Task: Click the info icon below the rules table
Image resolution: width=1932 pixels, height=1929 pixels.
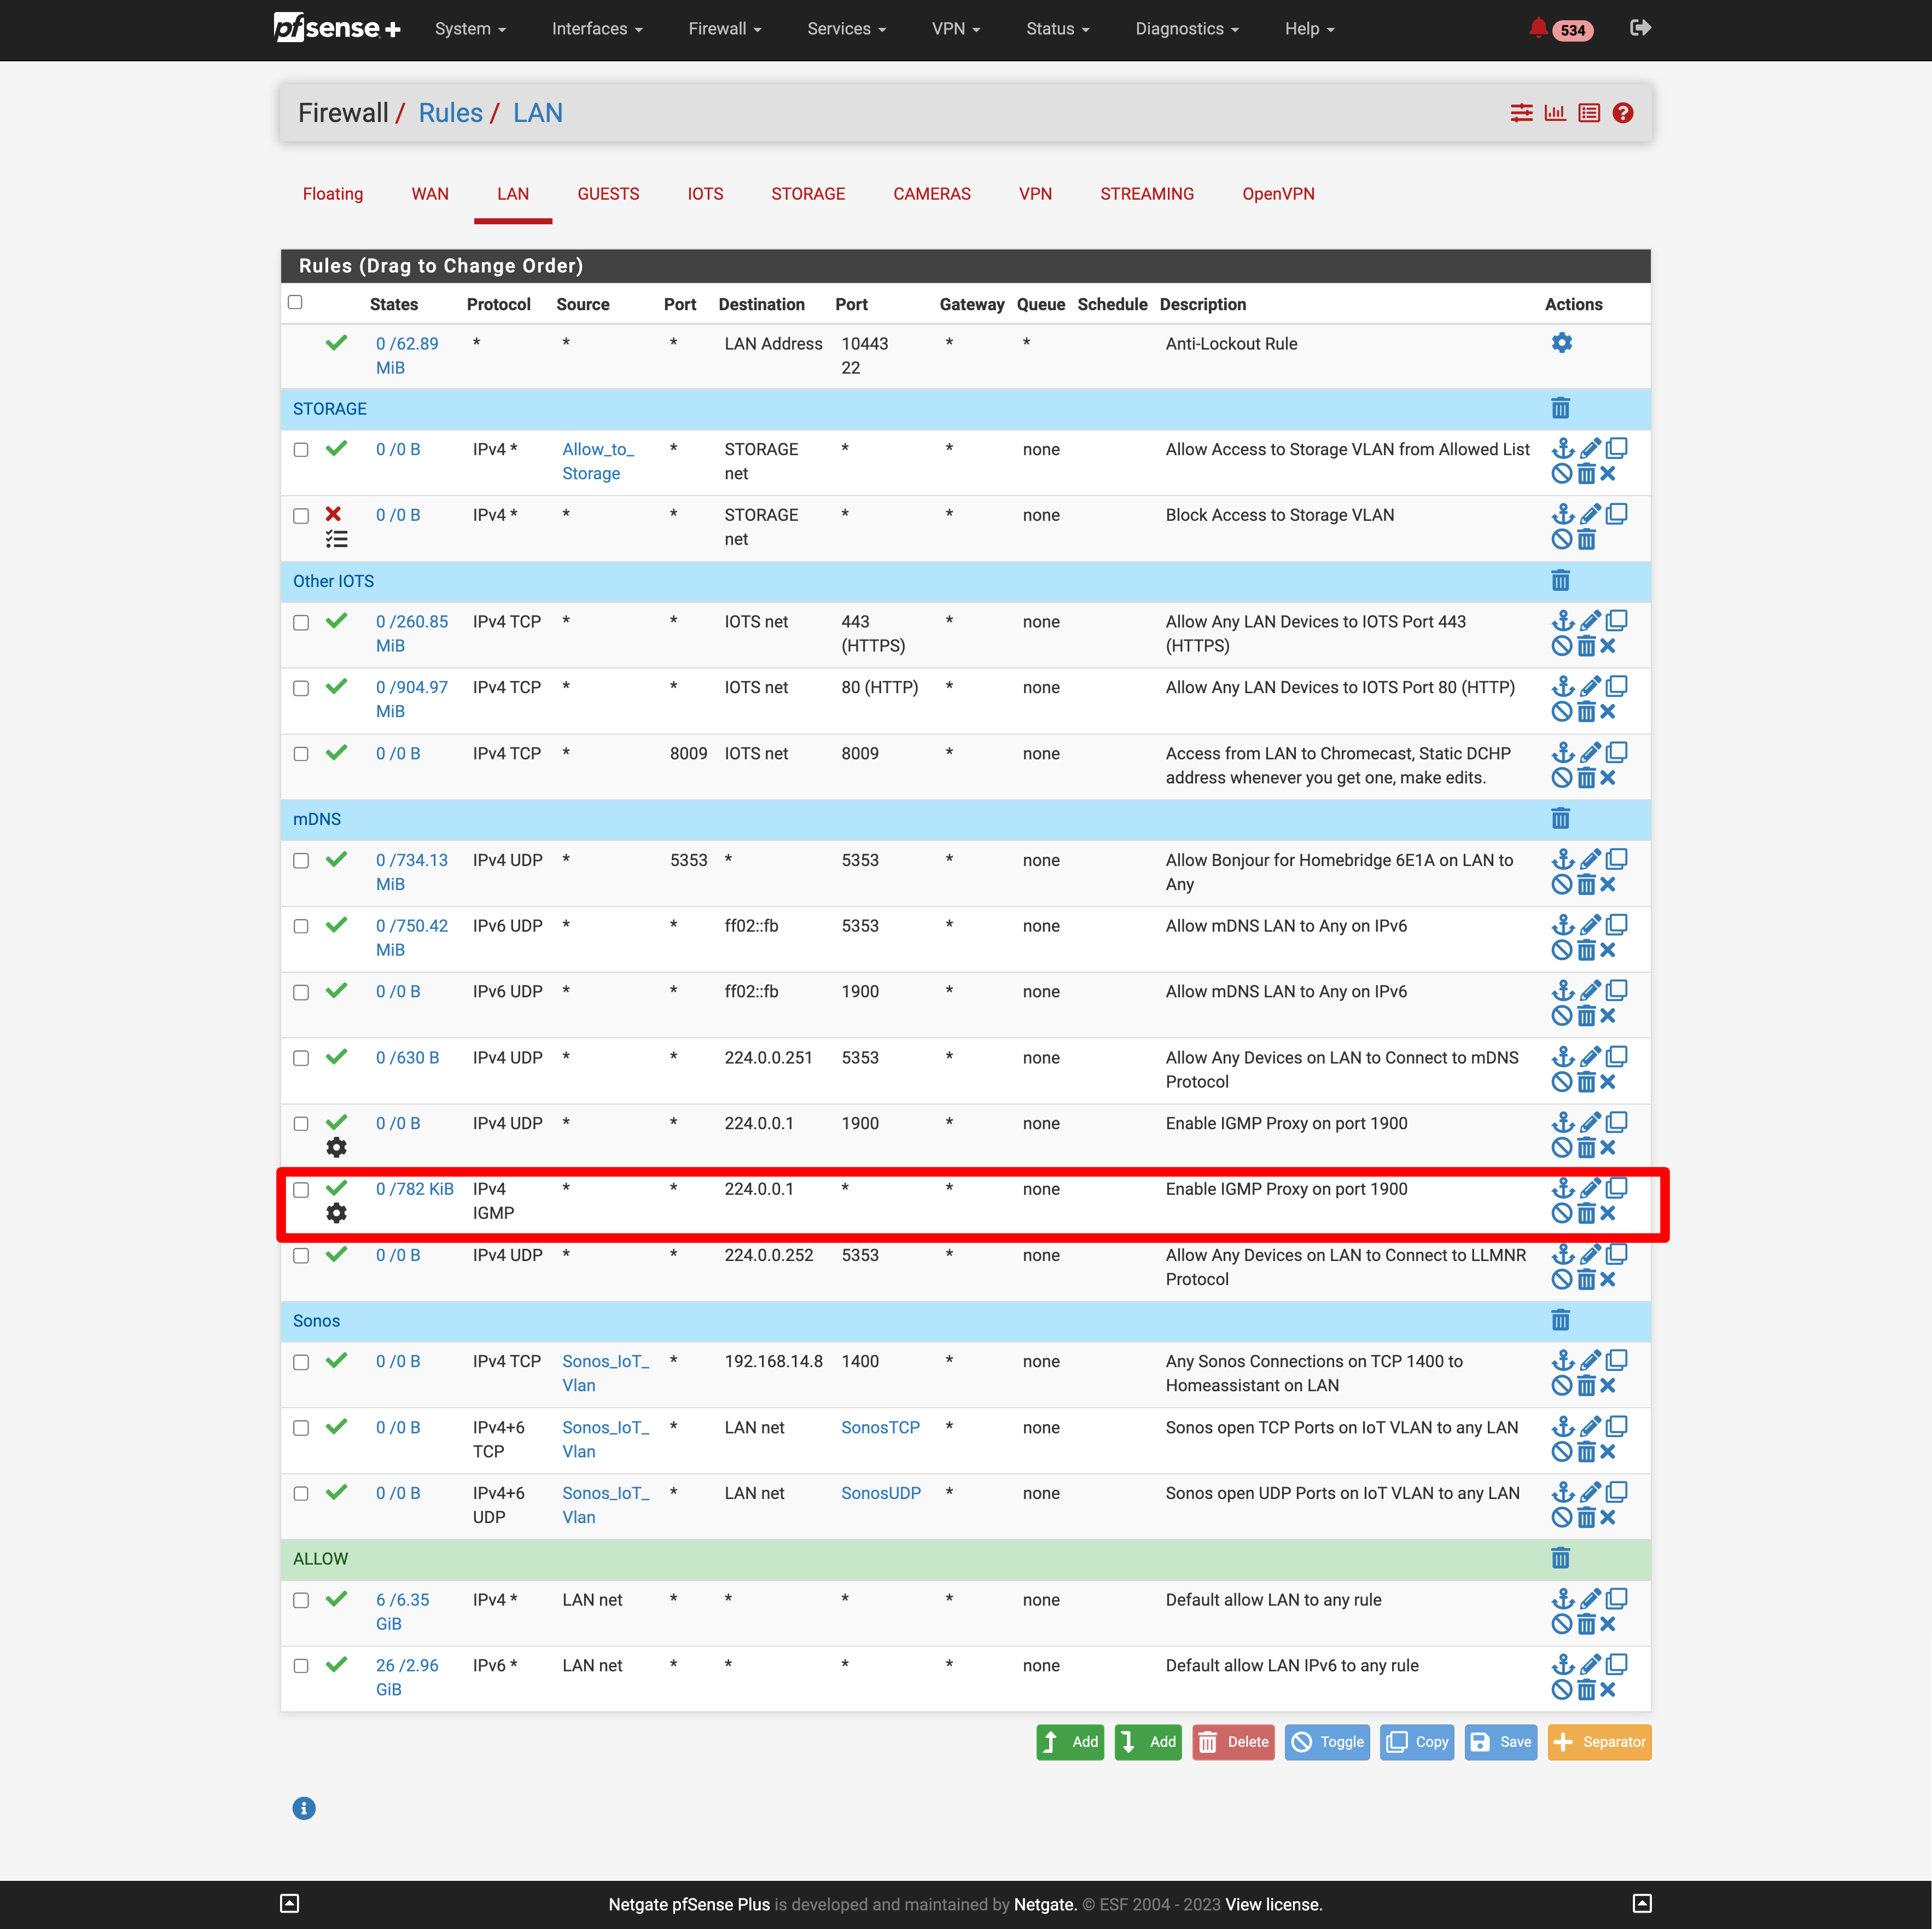Action: tap(304, 1808)
